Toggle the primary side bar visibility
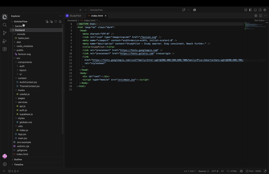Screen dimensions: 269x174 [x=250, y=10]
